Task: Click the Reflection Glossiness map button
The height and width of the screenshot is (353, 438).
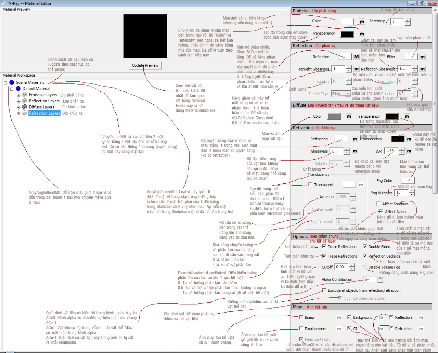Action: coord(423,69)
